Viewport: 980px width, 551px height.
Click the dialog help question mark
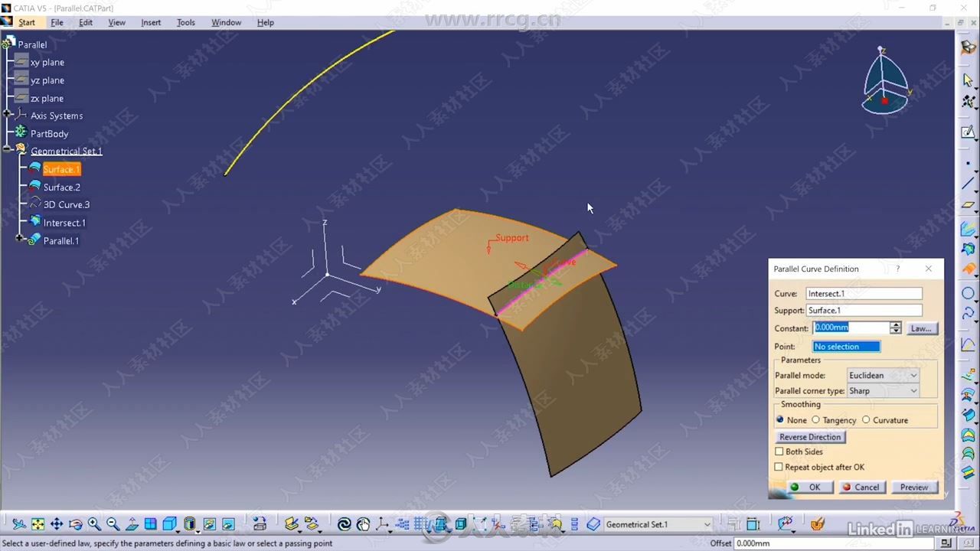pyautogui.click(x=898, y=269)
